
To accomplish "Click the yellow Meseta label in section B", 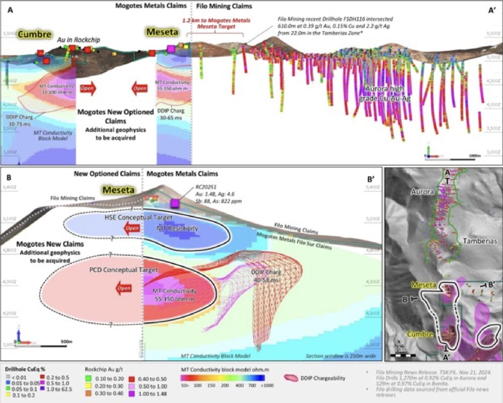I will [x=118, y=190].
